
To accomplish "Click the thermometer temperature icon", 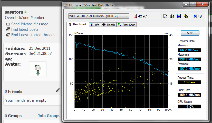I will [135, 16].
